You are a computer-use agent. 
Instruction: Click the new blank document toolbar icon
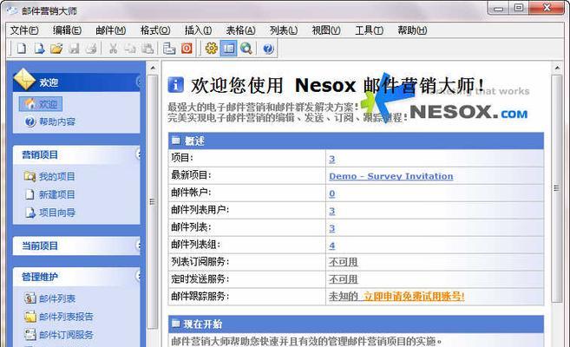point(22,49)
